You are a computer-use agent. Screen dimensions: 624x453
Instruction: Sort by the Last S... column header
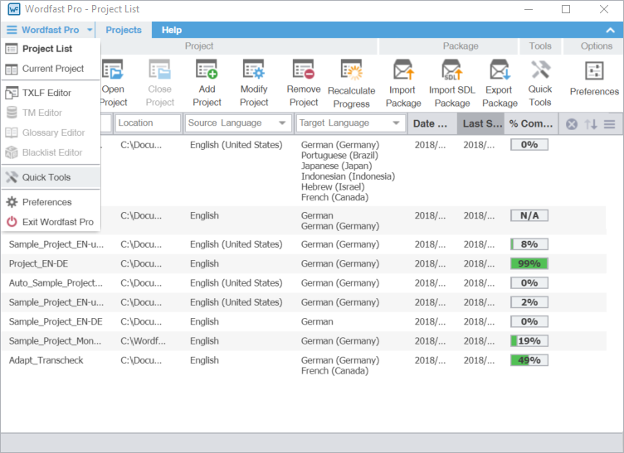(x=480, y=123)
